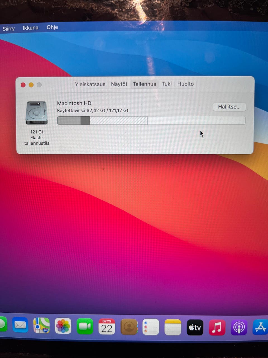This screenshot has height=358, width=268.
Task: Open the Huolto tab
Action: 185,84
